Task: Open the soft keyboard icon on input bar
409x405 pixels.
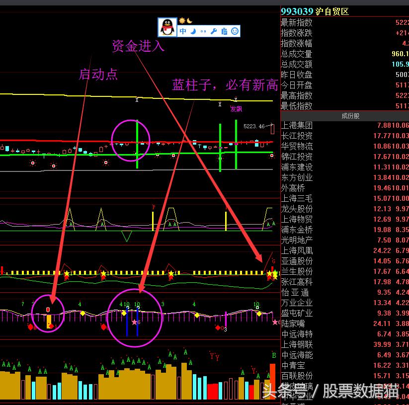Action: [224, 31]
